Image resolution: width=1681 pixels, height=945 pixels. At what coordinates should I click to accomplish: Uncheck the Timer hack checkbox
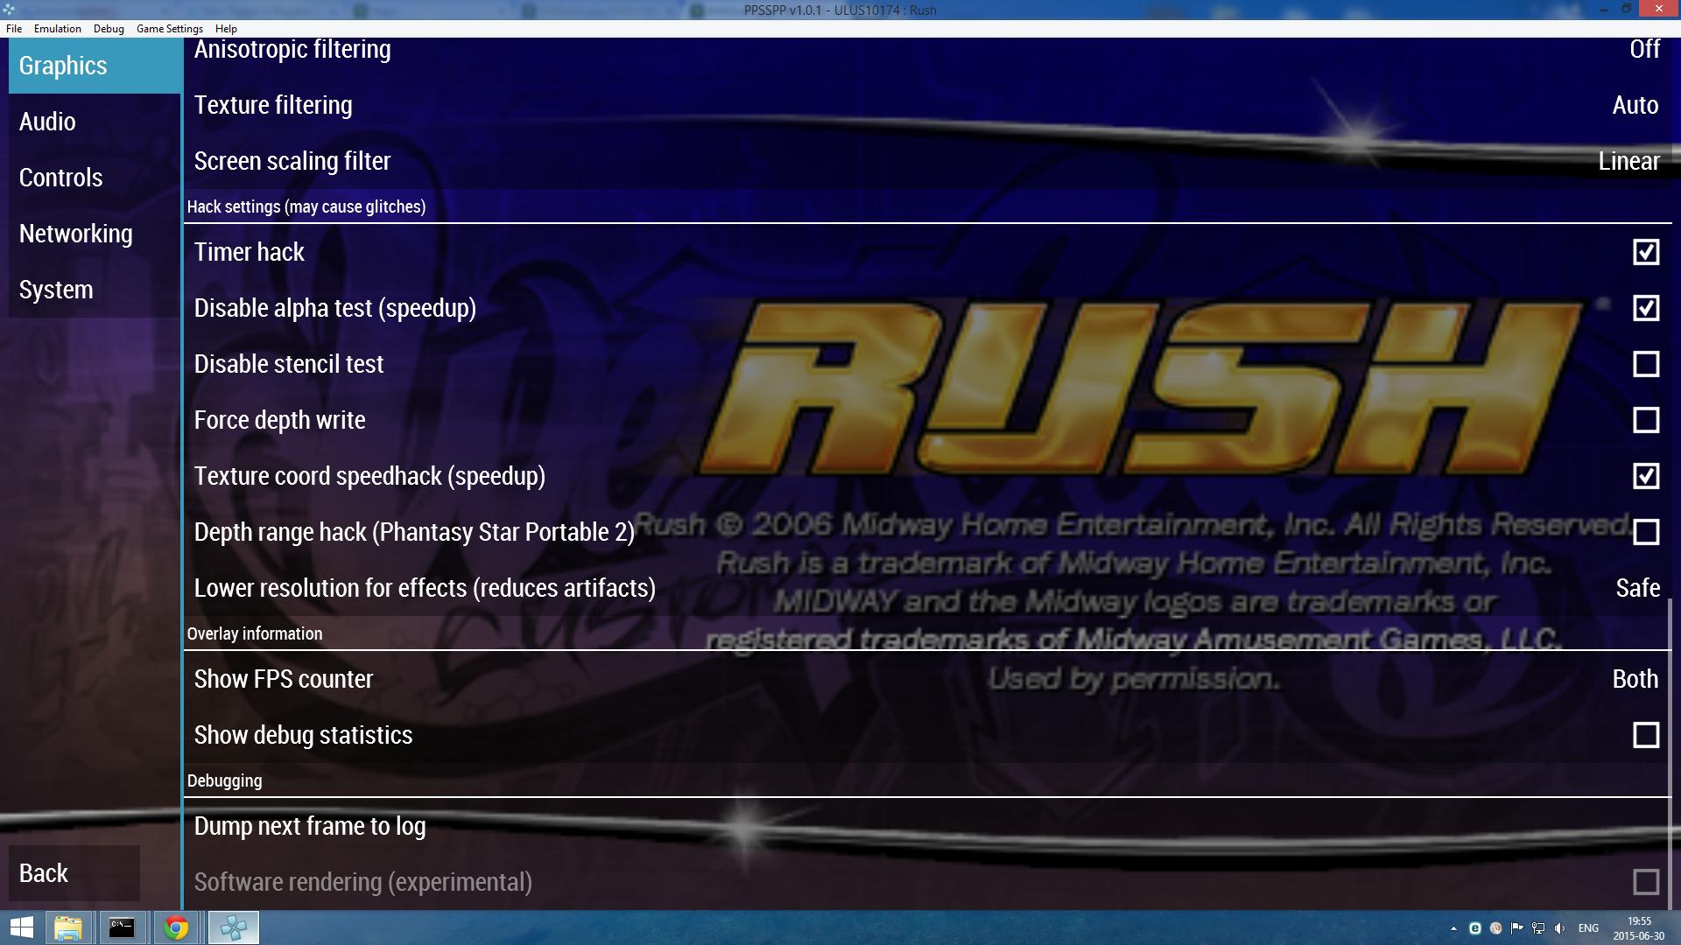(x=1645, y=252)
